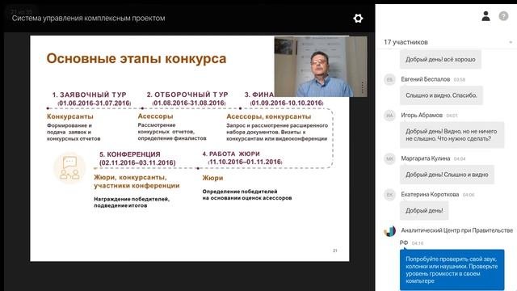Select the name Маргарита Кулина in chat

click(426, 158)
